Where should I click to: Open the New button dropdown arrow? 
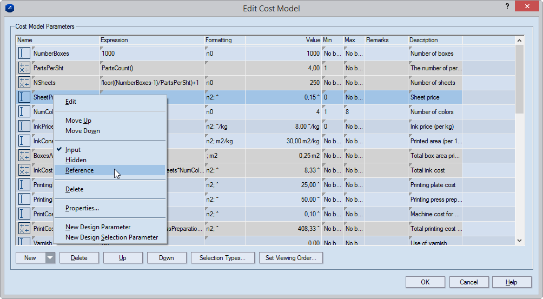tap(50, 258)
